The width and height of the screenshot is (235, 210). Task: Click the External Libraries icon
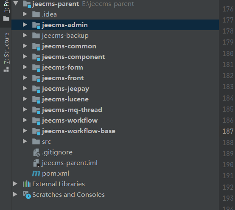pos(27,184)
